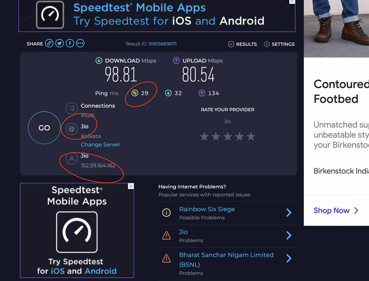
Task: Close the Speedtest Mobile Apps ad
Action: pos(130,186)
